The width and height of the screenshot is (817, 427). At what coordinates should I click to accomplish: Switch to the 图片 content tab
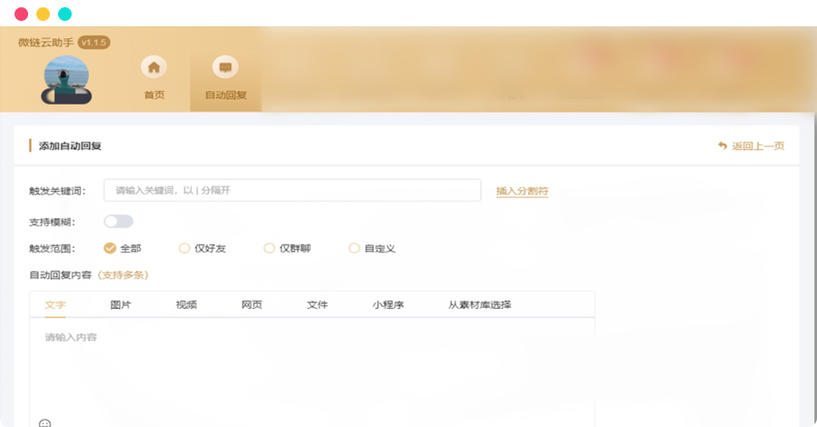tap(121, 304)
